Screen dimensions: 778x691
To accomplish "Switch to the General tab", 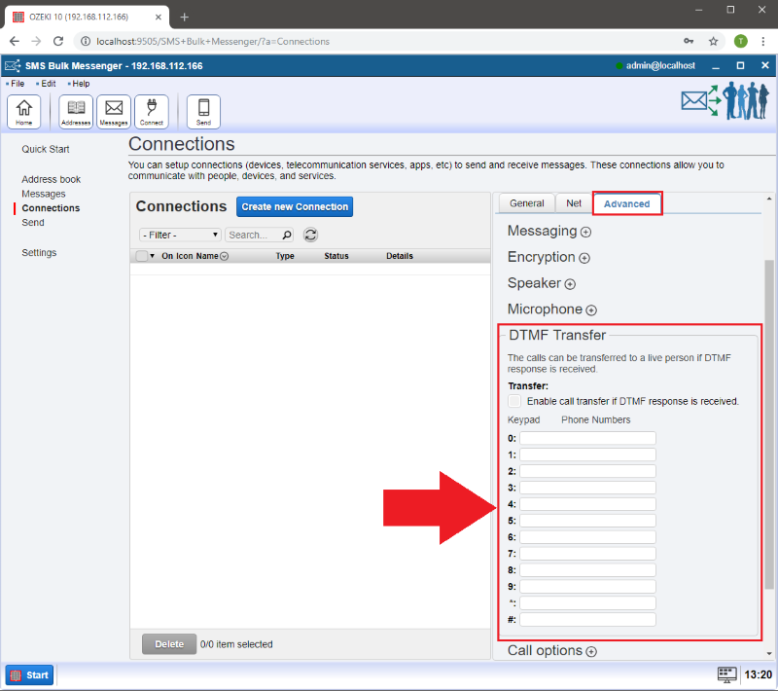I will click(x=526, y=203).
